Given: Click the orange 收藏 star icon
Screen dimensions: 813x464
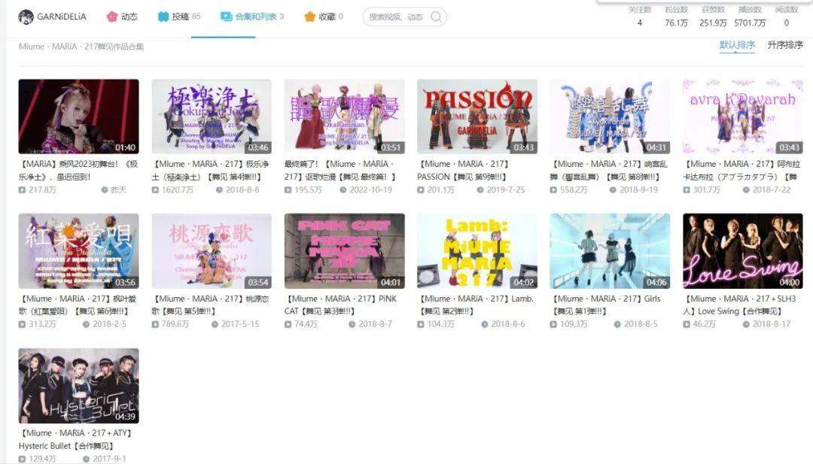Looking at the screenshot, I should [310, 17].
